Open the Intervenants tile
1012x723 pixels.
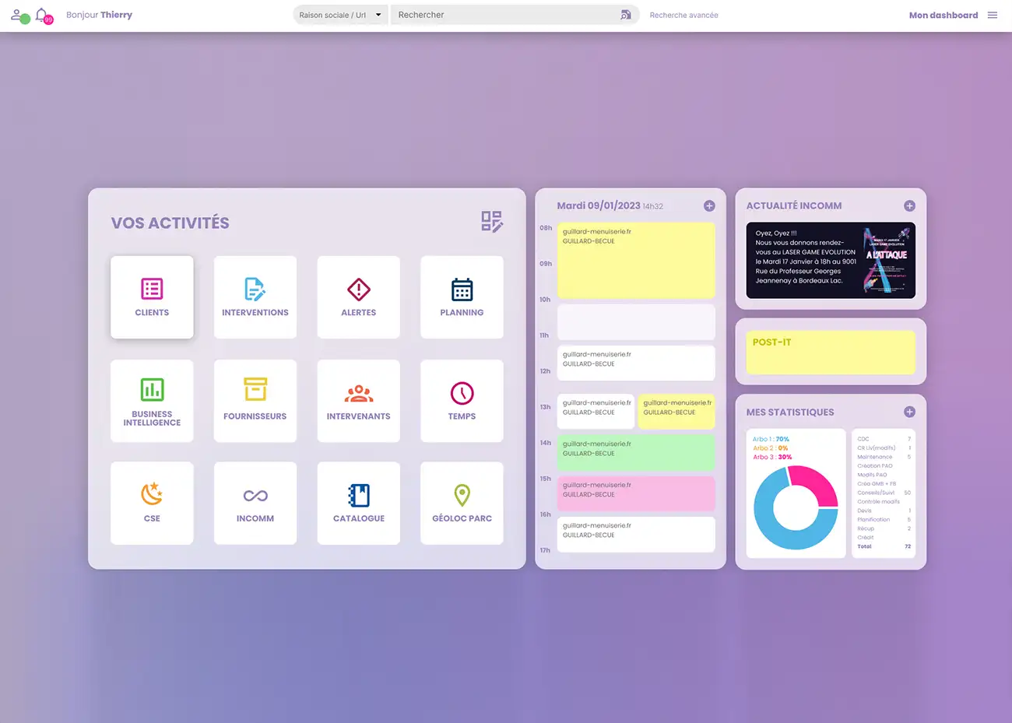(358, 401)
